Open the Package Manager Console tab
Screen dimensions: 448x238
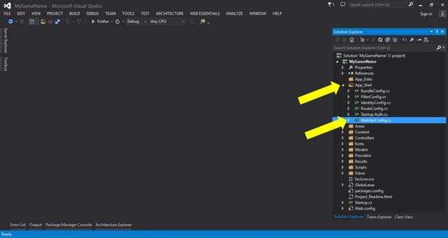(x=69, y=225)
